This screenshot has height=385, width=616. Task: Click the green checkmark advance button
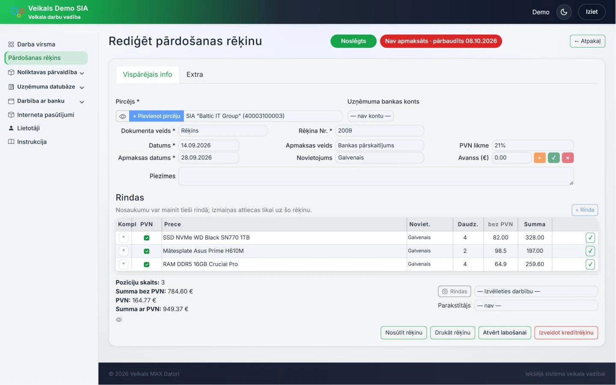tap(554, 158)
